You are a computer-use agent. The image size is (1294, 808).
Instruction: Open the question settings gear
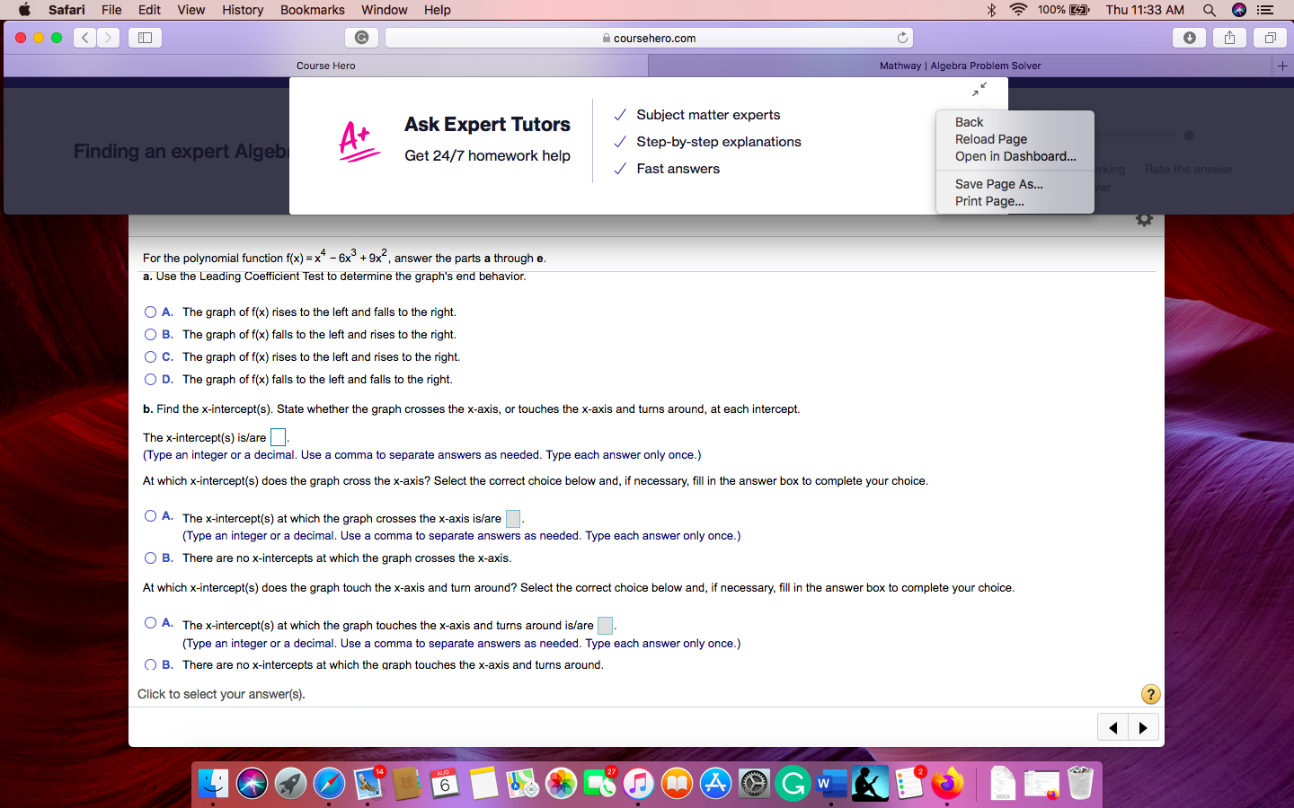1144,219
